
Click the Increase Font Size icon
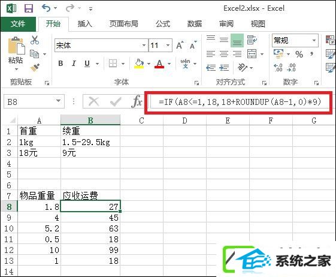tap(180, 46)
